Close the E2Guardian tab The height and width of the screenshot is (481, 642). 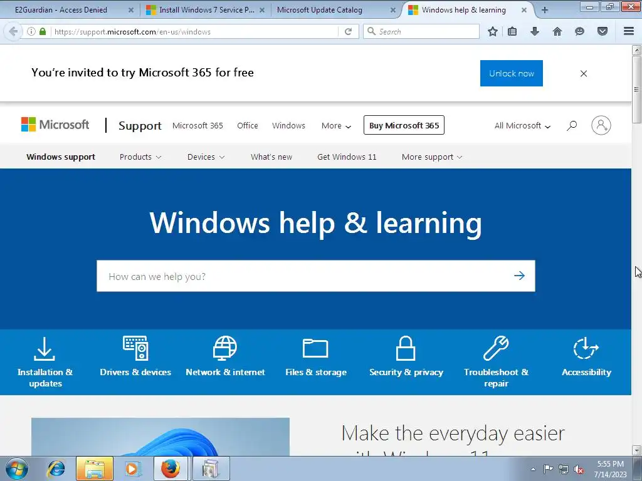pyautogui.click(x=130, y=10)
